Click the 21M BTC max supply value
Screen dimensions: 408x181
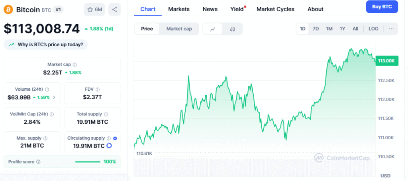(32, 146)
